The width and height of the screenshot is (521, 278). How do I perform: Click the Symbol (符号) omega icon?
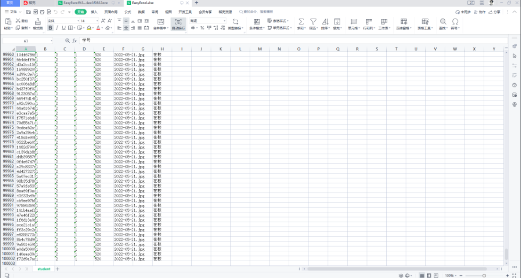click(x=455, y=22)
